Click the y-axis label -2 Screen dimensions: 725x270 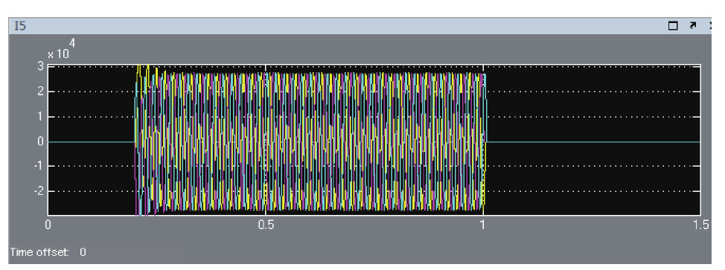pyautogui.click(x=39, y=191)
